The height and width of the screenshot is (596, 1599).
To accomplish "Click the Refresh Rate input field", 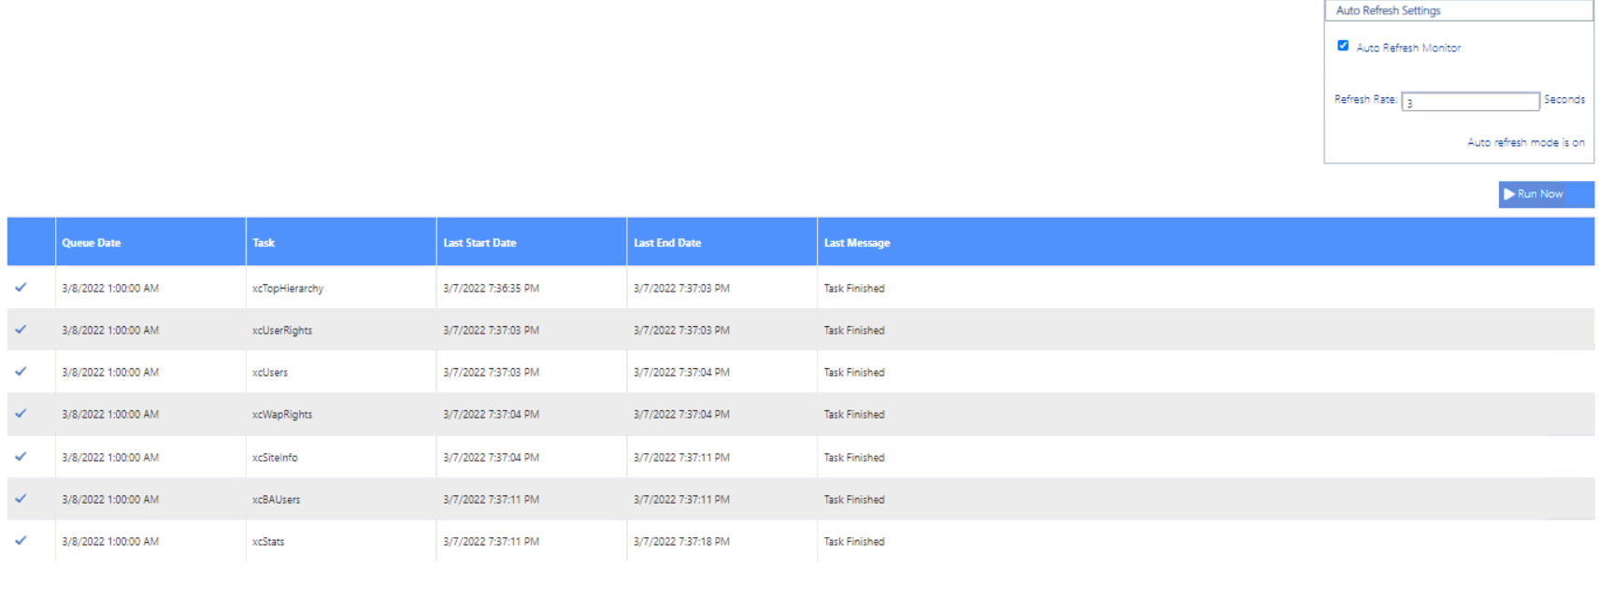I will coord(1469,102).
